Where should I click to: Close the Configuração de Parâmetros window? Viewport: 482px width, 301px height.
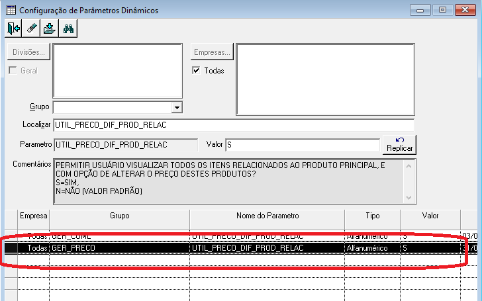pos(465,10)
